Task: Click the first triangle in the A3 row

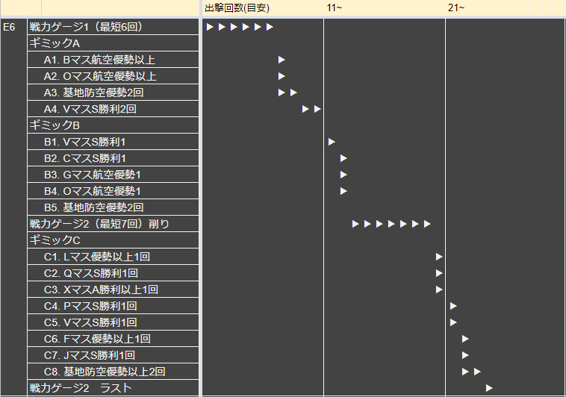Action: point(282,93)
